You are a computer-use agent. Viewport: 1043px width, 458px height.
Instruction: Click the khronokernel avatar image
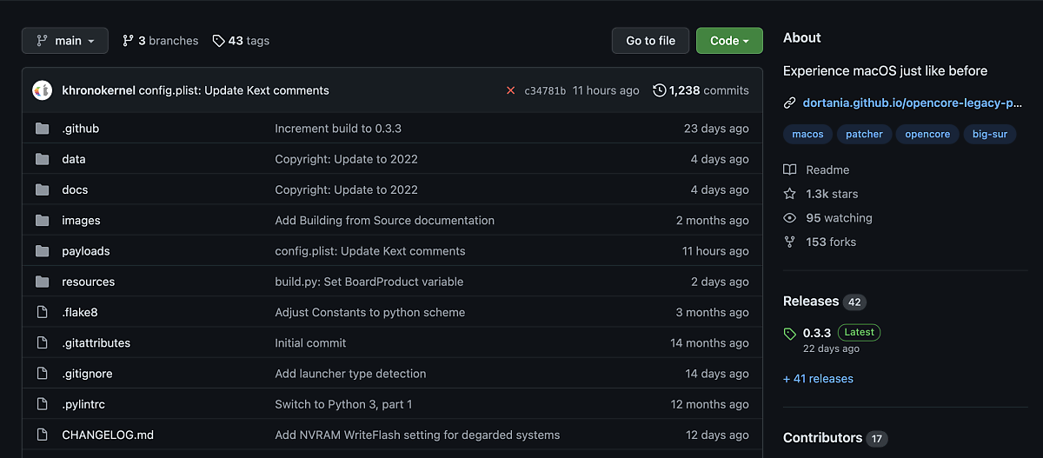tap(43, 90)
